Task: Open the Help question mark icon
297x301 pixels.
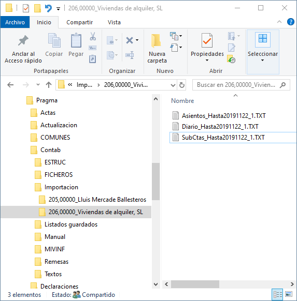Action: tap(291, 22)
